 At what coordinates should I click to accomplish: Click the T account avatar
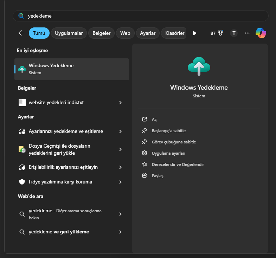click(x=234, y=33)
